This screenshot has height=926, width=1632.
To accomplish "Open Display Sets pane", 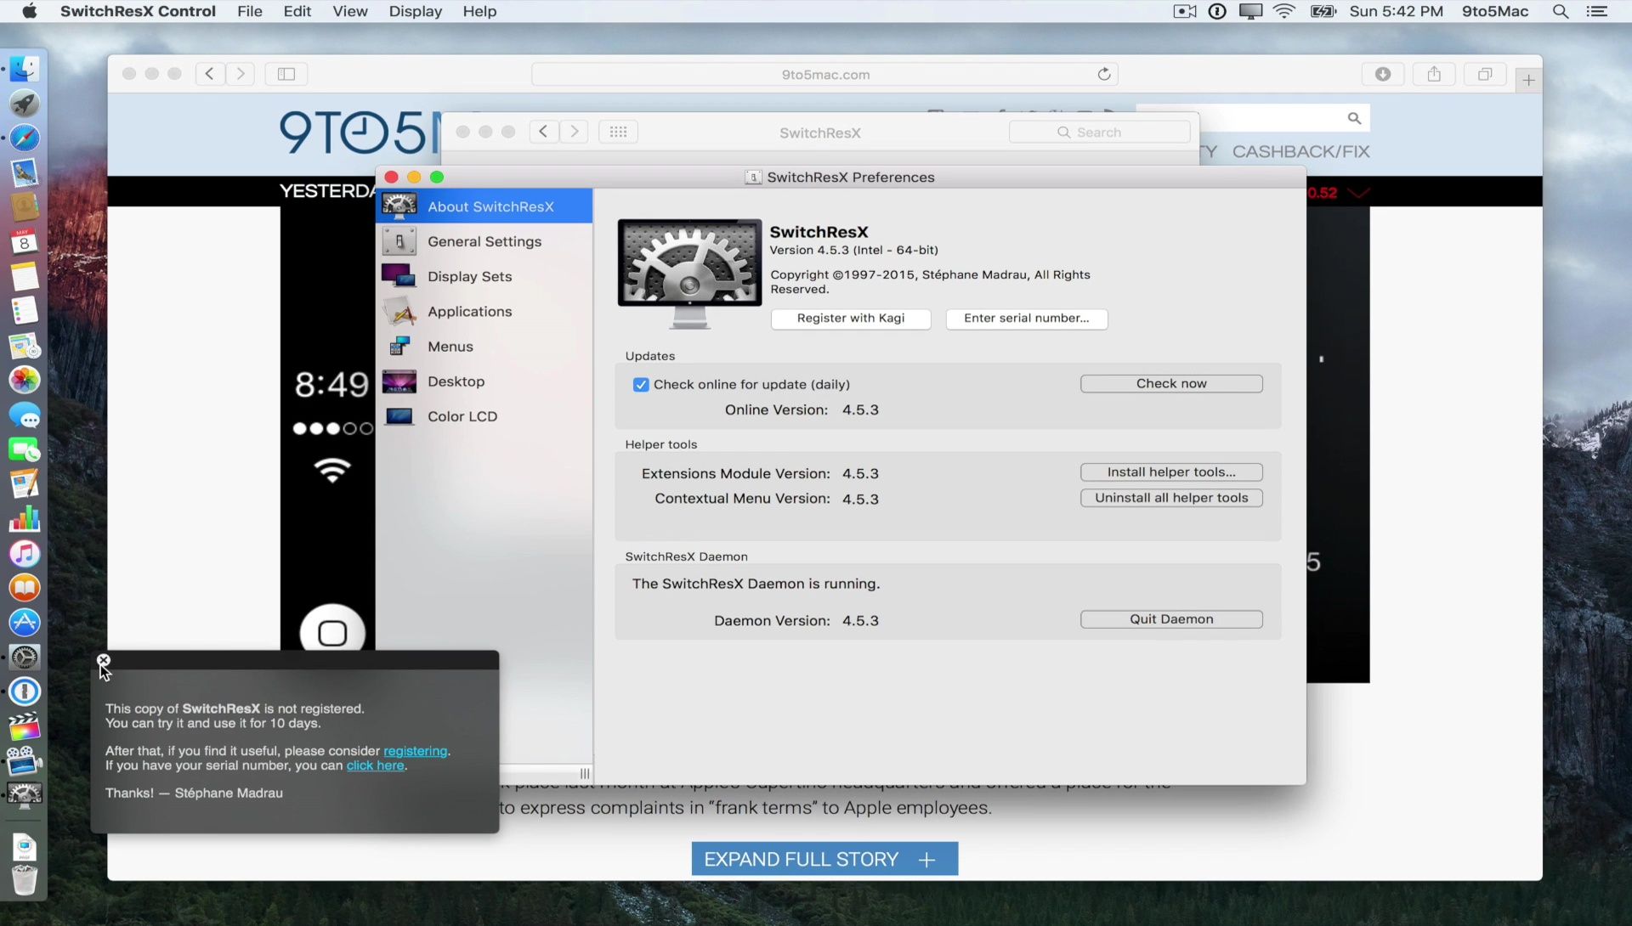I will (484, 276).
